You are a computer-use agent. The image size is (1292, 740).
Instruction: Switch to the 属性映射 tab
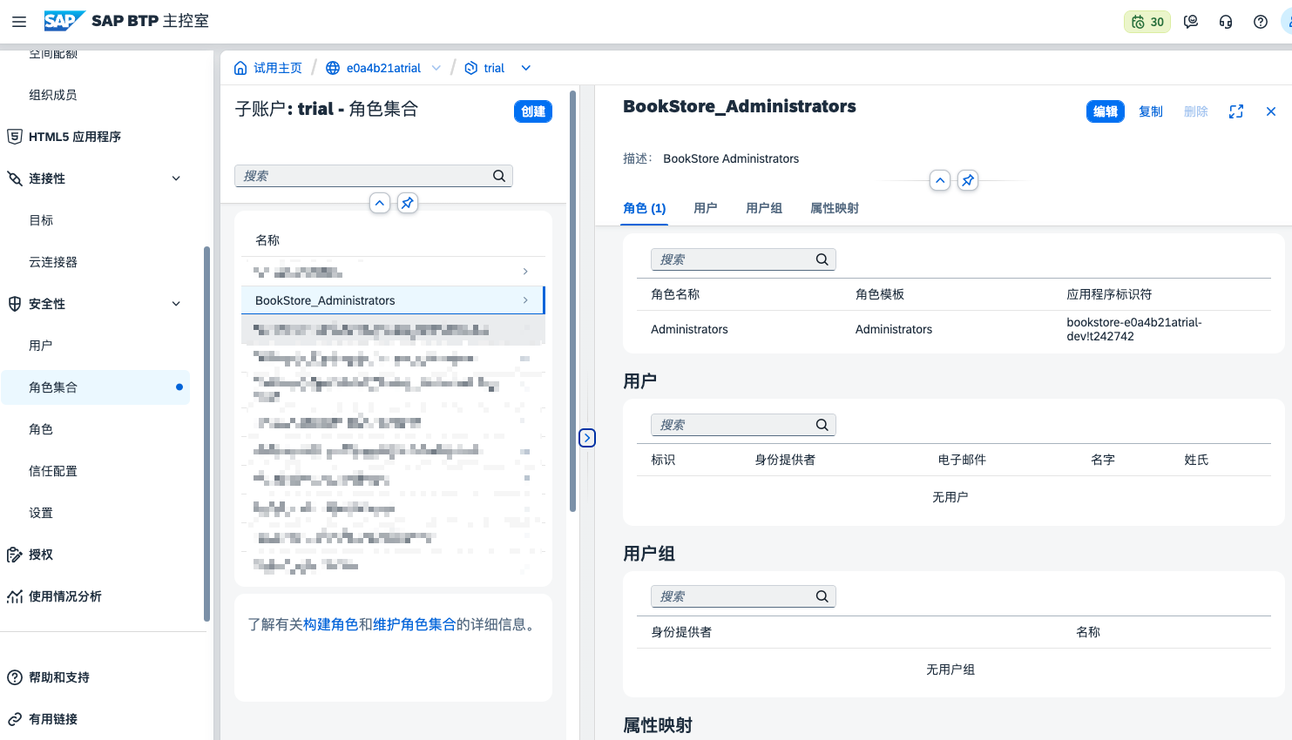835,208
